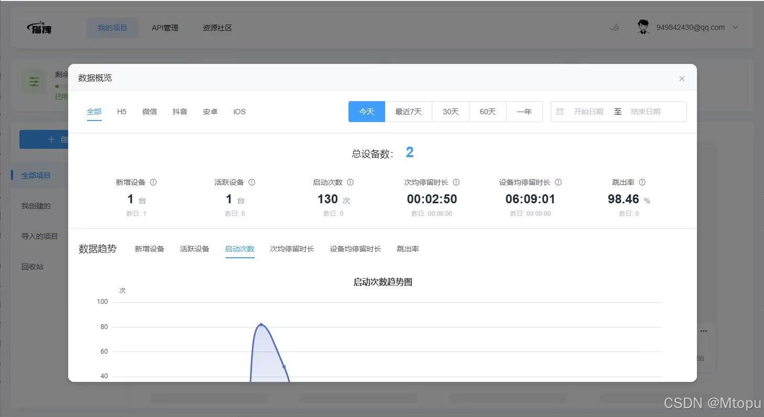This screenshot has width=764, height=417.
Task: Switch to the 跳出率 trend tab
Action: pyautogui.click(x=408, y=248)
